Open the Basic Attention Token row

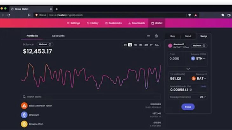(91, 106)
